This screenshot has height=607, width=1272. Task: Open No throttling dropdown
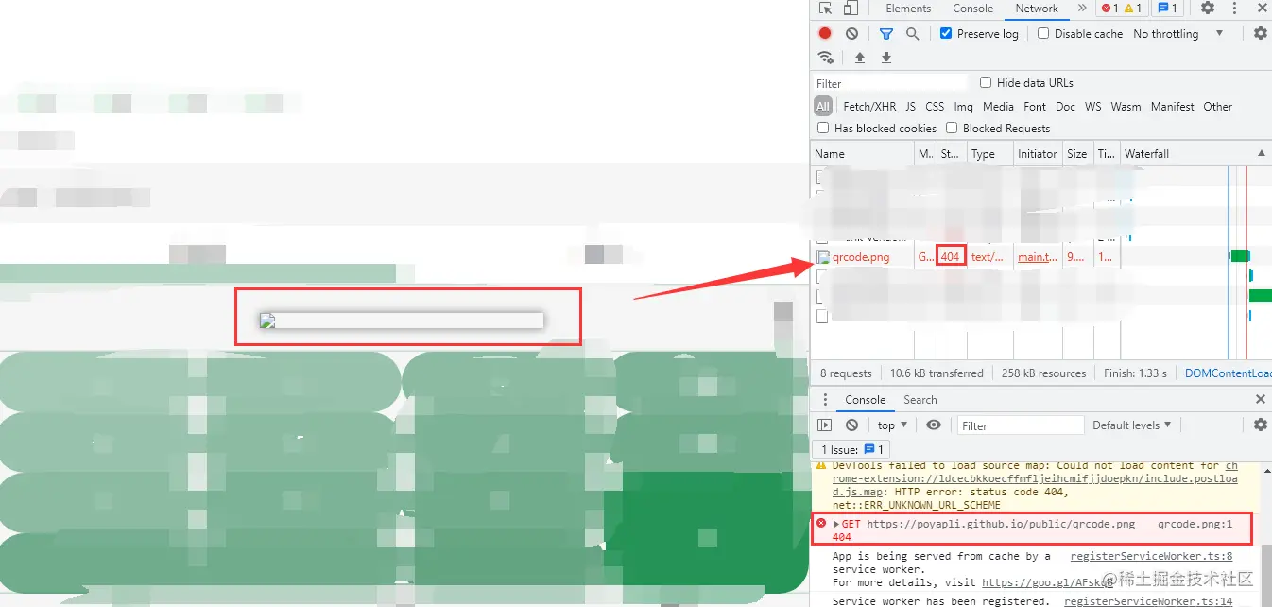(x=1177, y=33)
